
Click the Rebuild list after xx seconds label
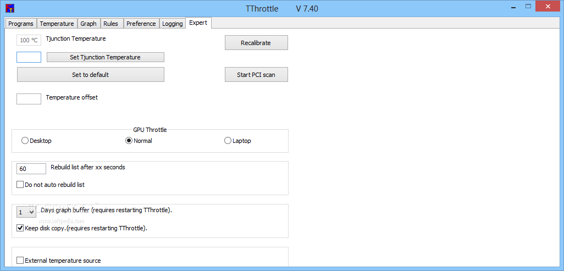[88, 167]
